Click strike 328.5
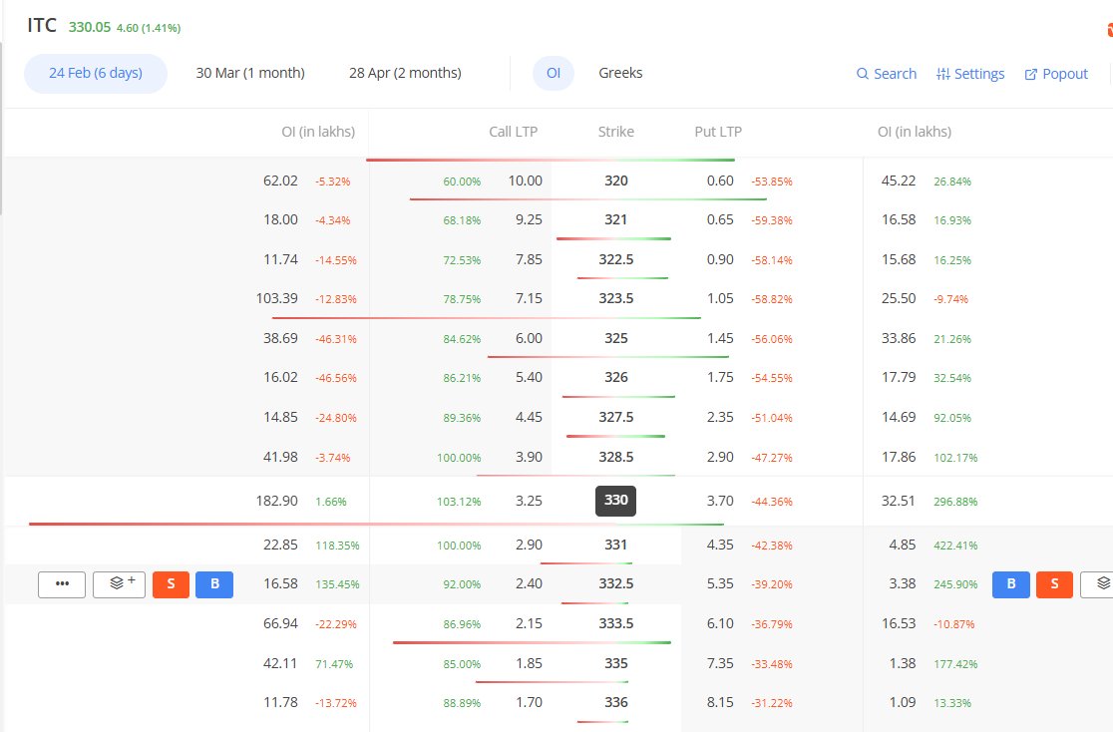The width and height of the screenshot is (1113, 732). click(616, 457)
